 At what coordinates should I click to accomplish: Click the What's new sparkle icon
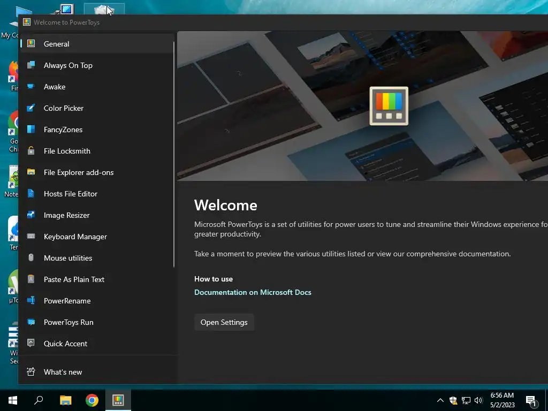(31, 371)
